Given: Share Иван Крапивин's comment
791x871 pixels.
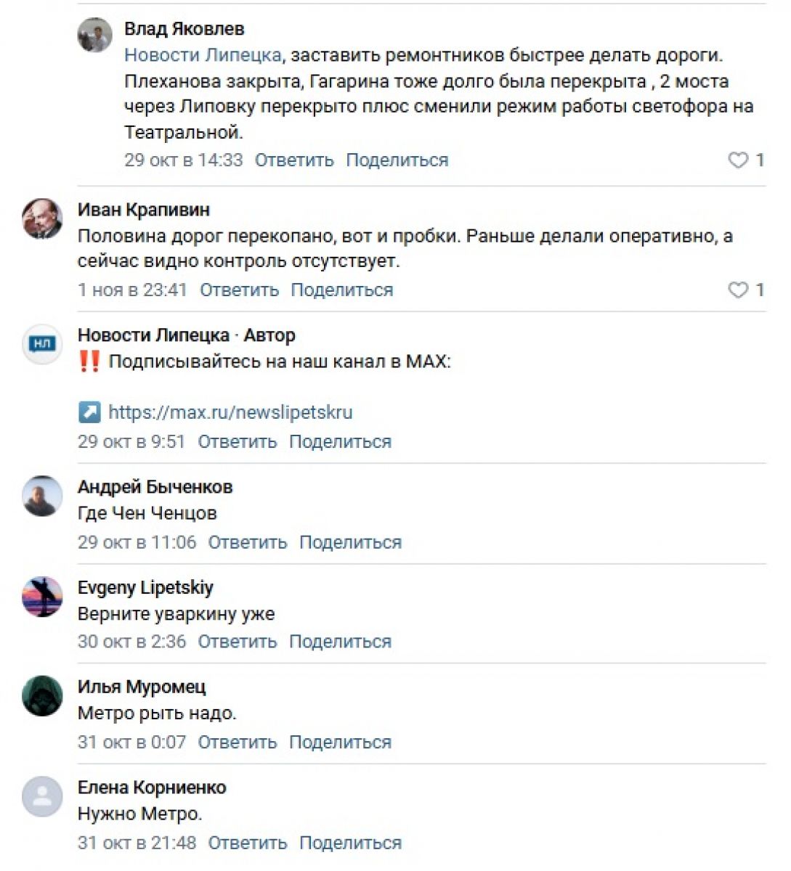Looking at the screenshot, I should [342, 290].
